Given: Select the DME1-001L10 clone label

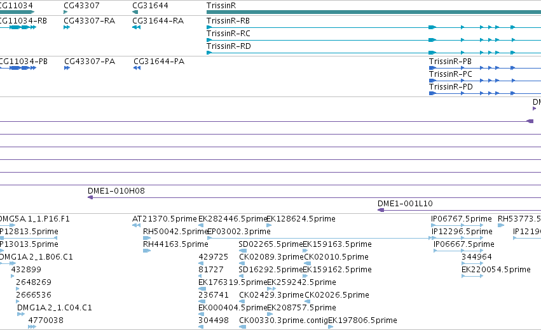Looking at the screenshot, I should tap(405, 204).
